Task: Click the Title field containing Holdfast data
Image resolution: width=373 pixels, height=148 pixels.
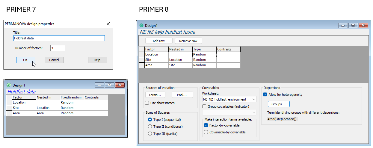Action: coord(59,38)
